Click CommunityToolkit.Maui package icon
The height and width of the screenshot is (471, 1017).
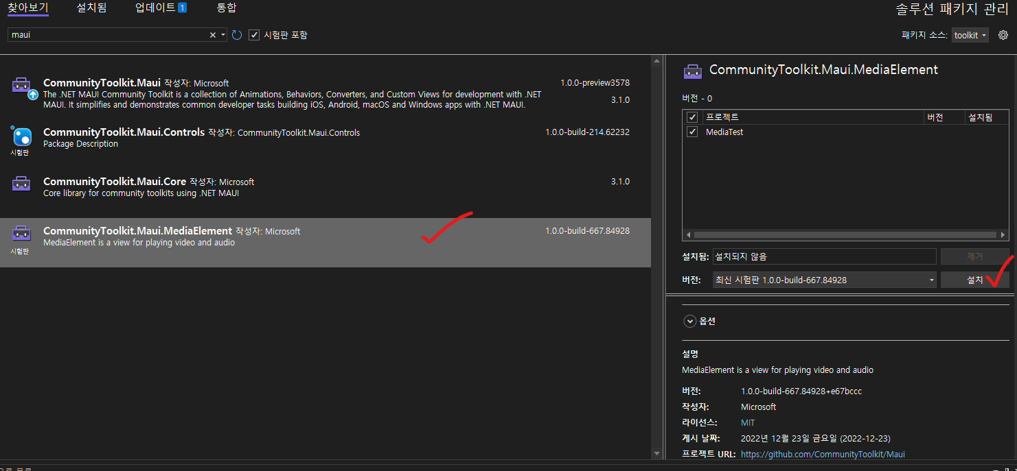(x=22, y=86)
